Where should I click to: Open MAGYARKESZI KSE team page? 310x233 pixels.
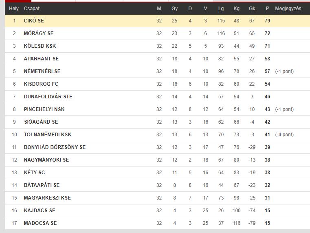pos(47,198)
